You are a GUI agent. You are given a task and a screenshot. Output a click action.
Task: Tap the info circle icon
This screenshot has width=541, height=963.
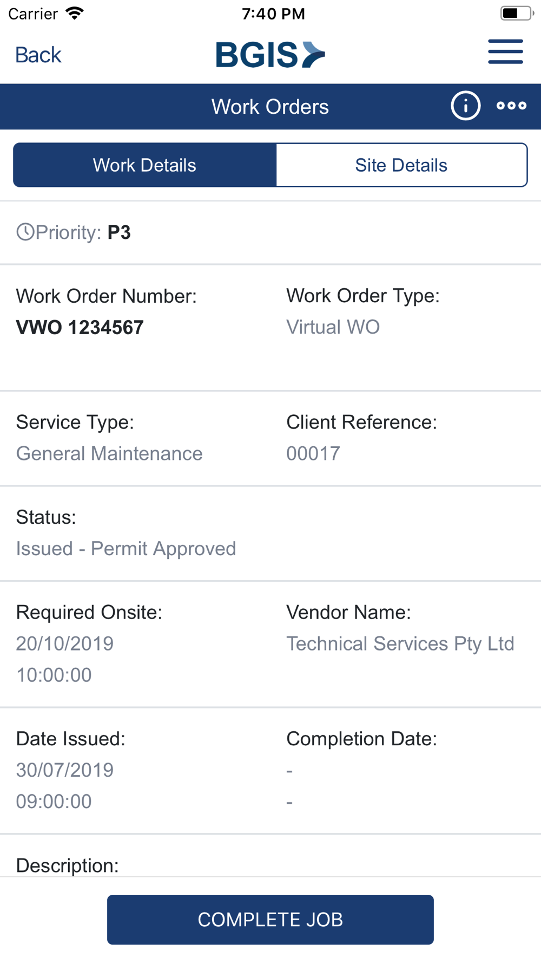[x=465, y=106]
